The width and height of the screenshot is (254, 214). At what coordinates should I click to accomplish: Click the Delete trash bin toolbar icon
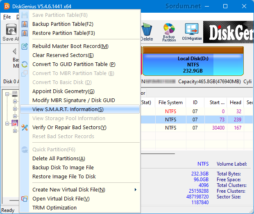point(147,30)
